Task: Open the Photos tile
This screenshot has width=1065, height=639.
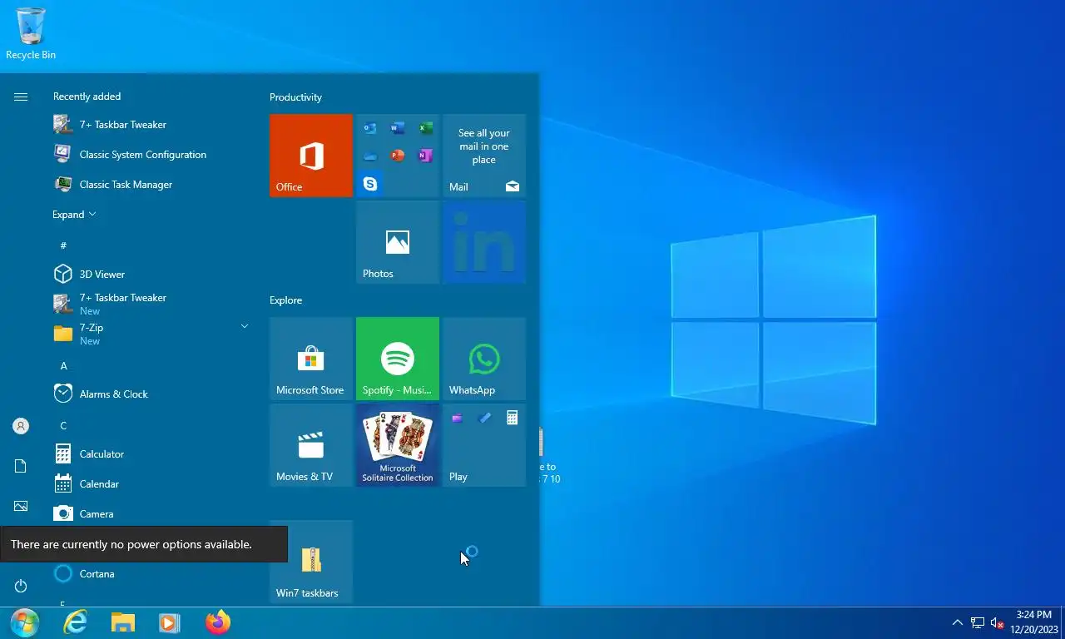Action: pos(398,242)
